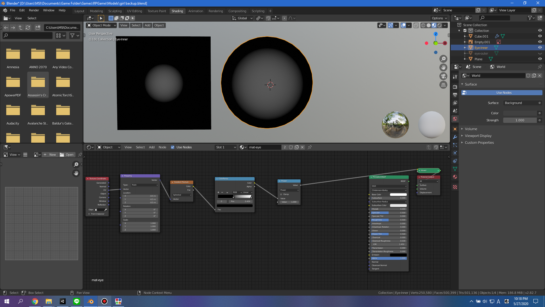
Task: Open the Global transform orientation dropdown
Action: click(x=242, y=18)
